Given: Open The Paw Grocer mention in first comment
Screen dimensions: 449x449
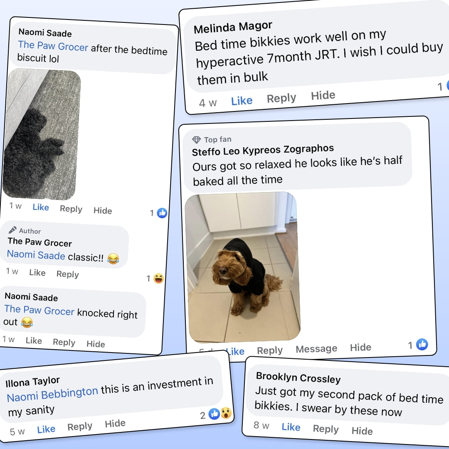Looking at the screenshot, I should point(53,46).
